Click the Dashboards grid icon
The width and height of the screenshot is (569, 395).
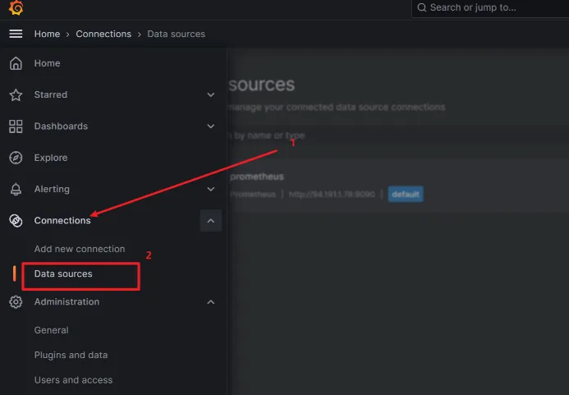[x=16, y=126]
